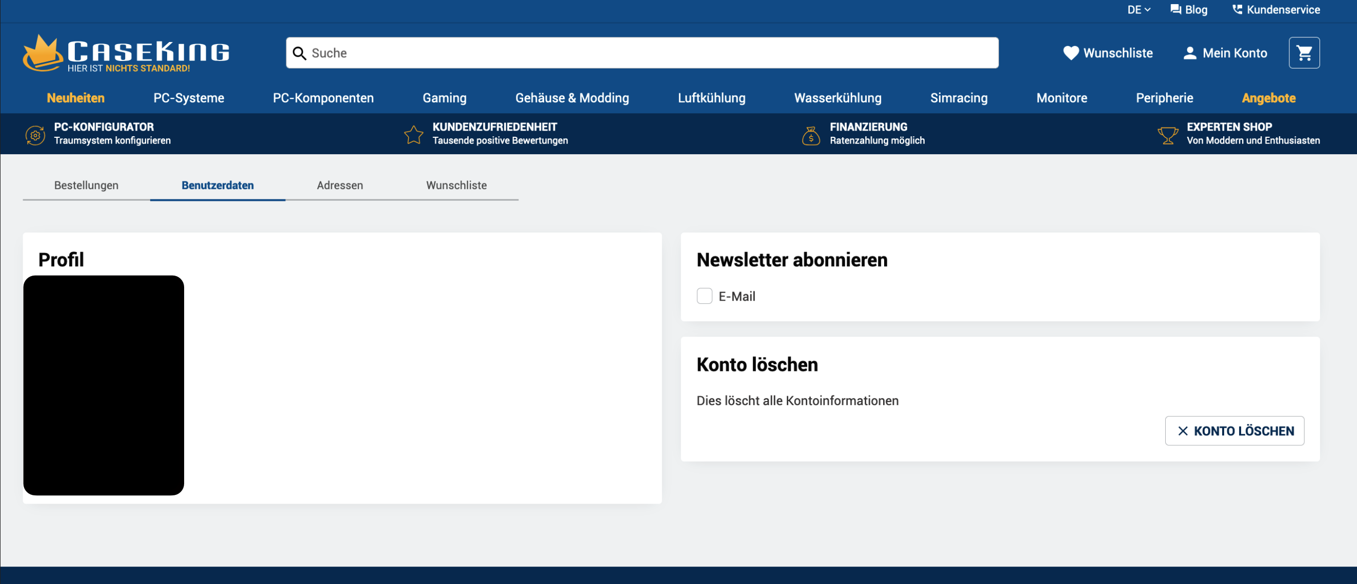Click the Angebote menu item
This screenshot has height=584, width=1357.
[x=1268, y=98]
